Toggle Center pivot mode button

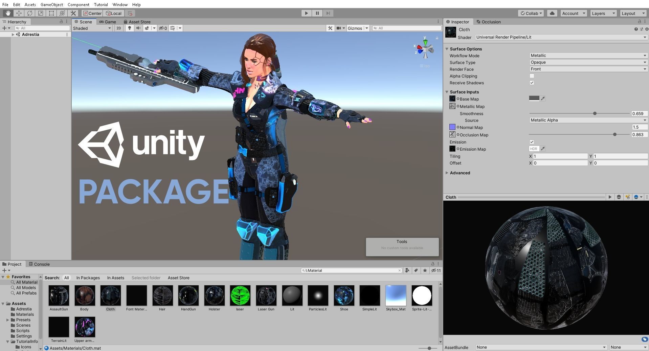pos(92,13)
